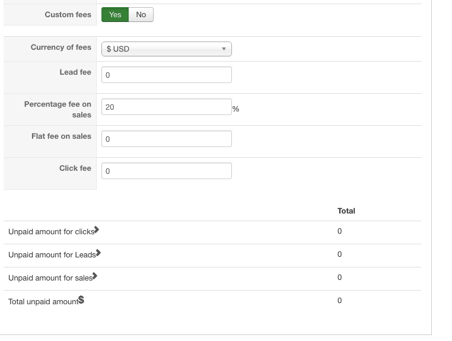The height and width of the screenshot is (341, 452).
Task: Click the Percentage fee on sales field
Action: point(166,107)
